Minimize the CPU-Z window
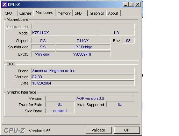Viewport: 179px width, 136px height. [126, 5]
